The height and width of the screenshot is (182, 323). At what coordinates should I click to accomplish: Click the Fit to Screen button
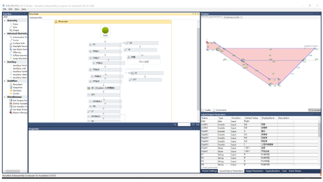click(x=314, y=110)
